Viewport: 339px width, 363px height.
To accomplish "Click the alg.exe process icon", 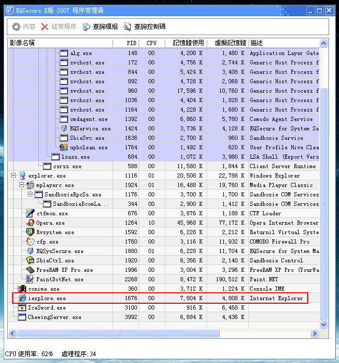I will coord(64,53).
